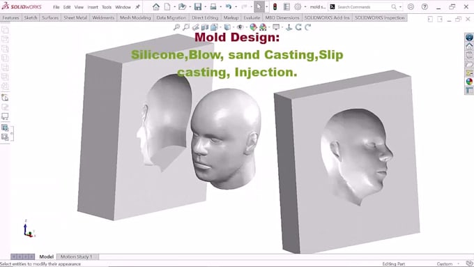Expand the Custom units dropdown in status bar
This screenshot has height=267, width=474.
(x=458, y=264)
